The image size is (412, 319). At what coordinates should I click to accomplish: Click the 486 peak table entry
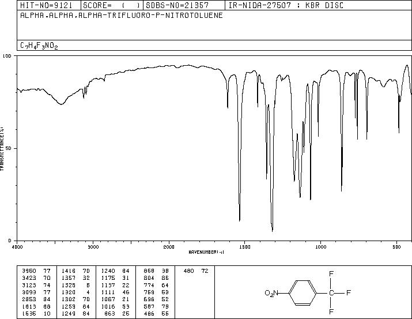[156, 313]
